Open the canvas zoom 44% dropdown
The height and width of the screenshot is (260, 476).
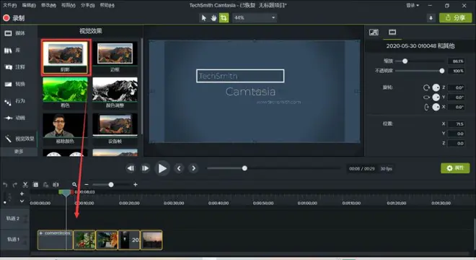click(x=255, y=18)
